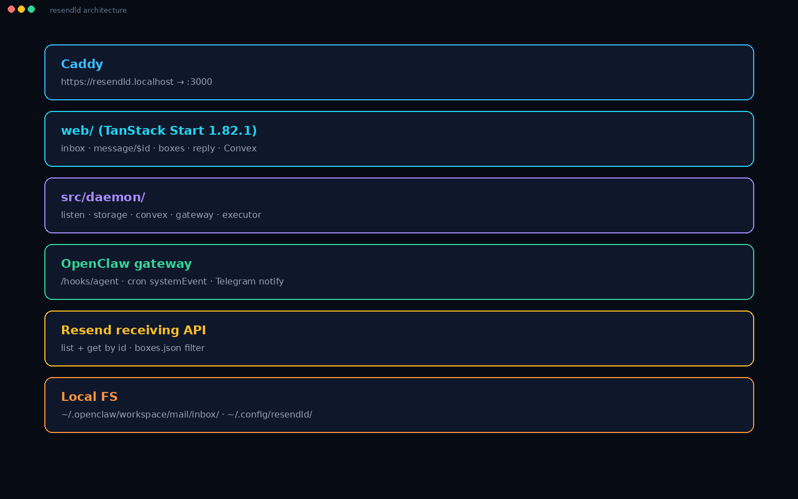Select the src/daemon/ heading
Screen dimensions: 798x499
click(x=103, y=197)
